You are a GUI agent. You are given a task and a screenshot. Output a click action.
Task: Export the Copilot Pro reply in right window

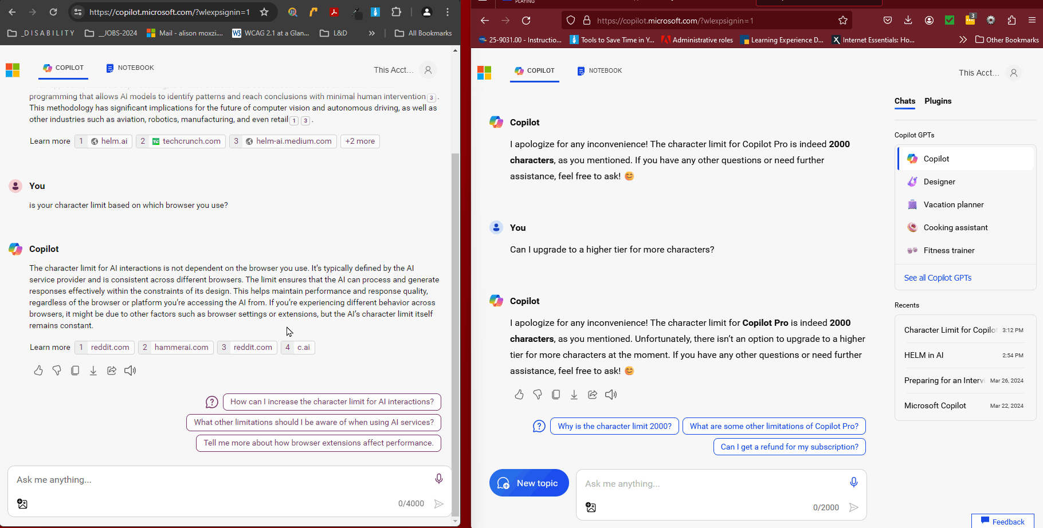click(x=574, y=395)
